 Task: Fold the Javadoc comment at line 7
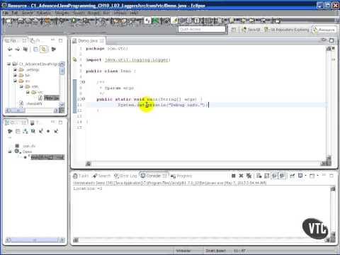click(84, 82)
